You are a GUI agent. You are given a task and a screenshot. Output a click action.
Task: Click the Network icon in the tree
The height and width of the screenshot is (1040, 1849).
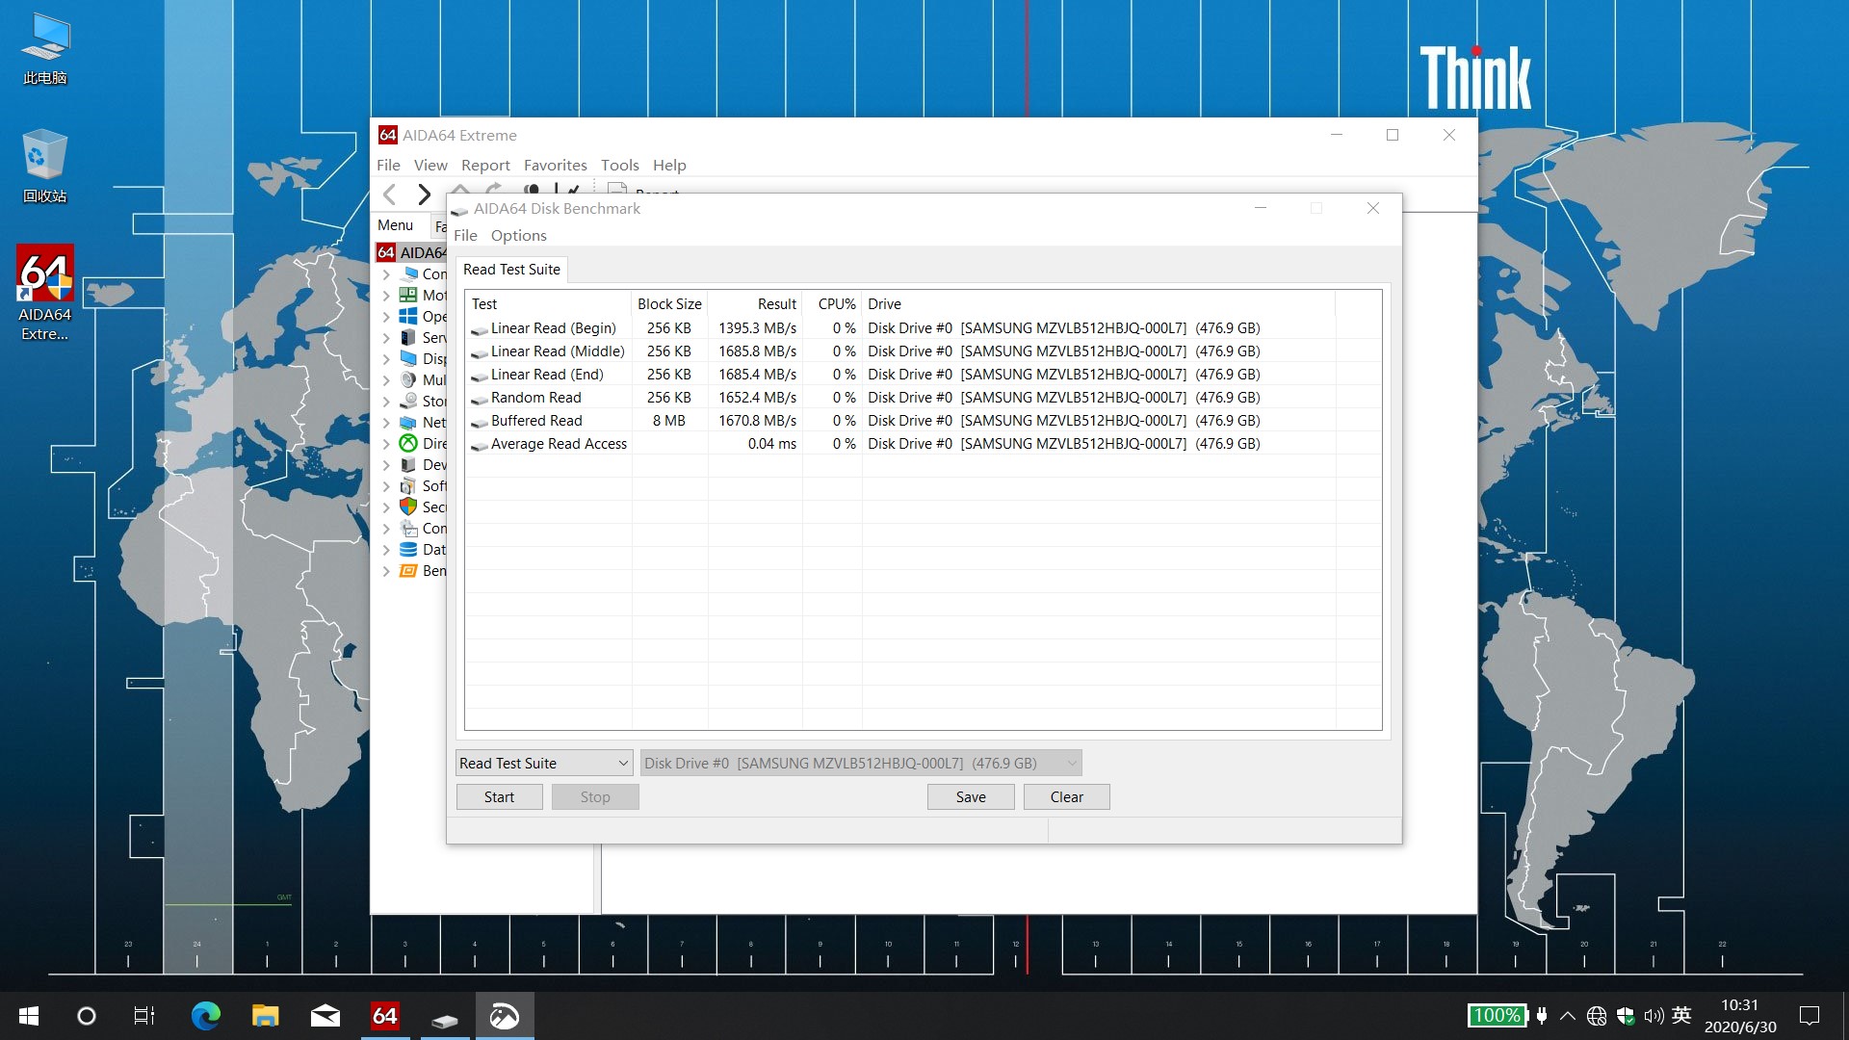(408, 422)
